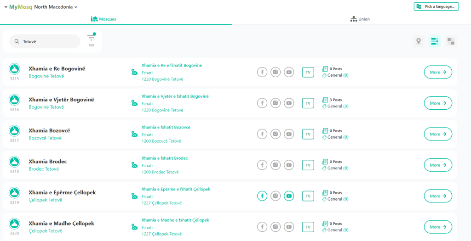
Task: Click YouTube icon for Xhamia e Vjetër Bogovinë
Action: coord(289,103)
